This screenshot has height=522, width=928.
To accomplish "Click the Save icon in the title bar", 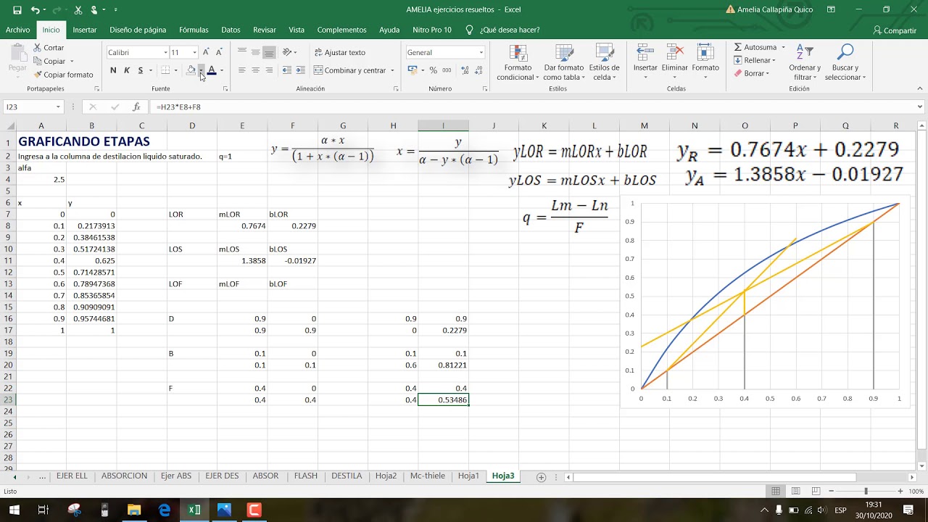I will (17, 10).
